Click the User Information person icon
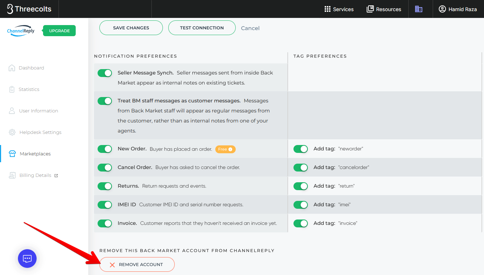The height and width of the screenshot is (275, 484). click(12, 111)
